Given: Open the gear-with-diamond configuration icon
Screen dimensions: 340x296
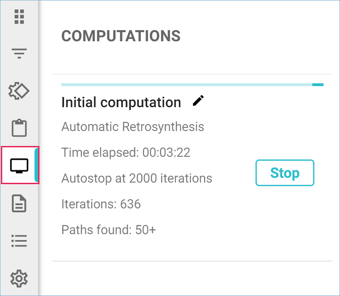Looking at the screenshot, I should coord(19,91).
